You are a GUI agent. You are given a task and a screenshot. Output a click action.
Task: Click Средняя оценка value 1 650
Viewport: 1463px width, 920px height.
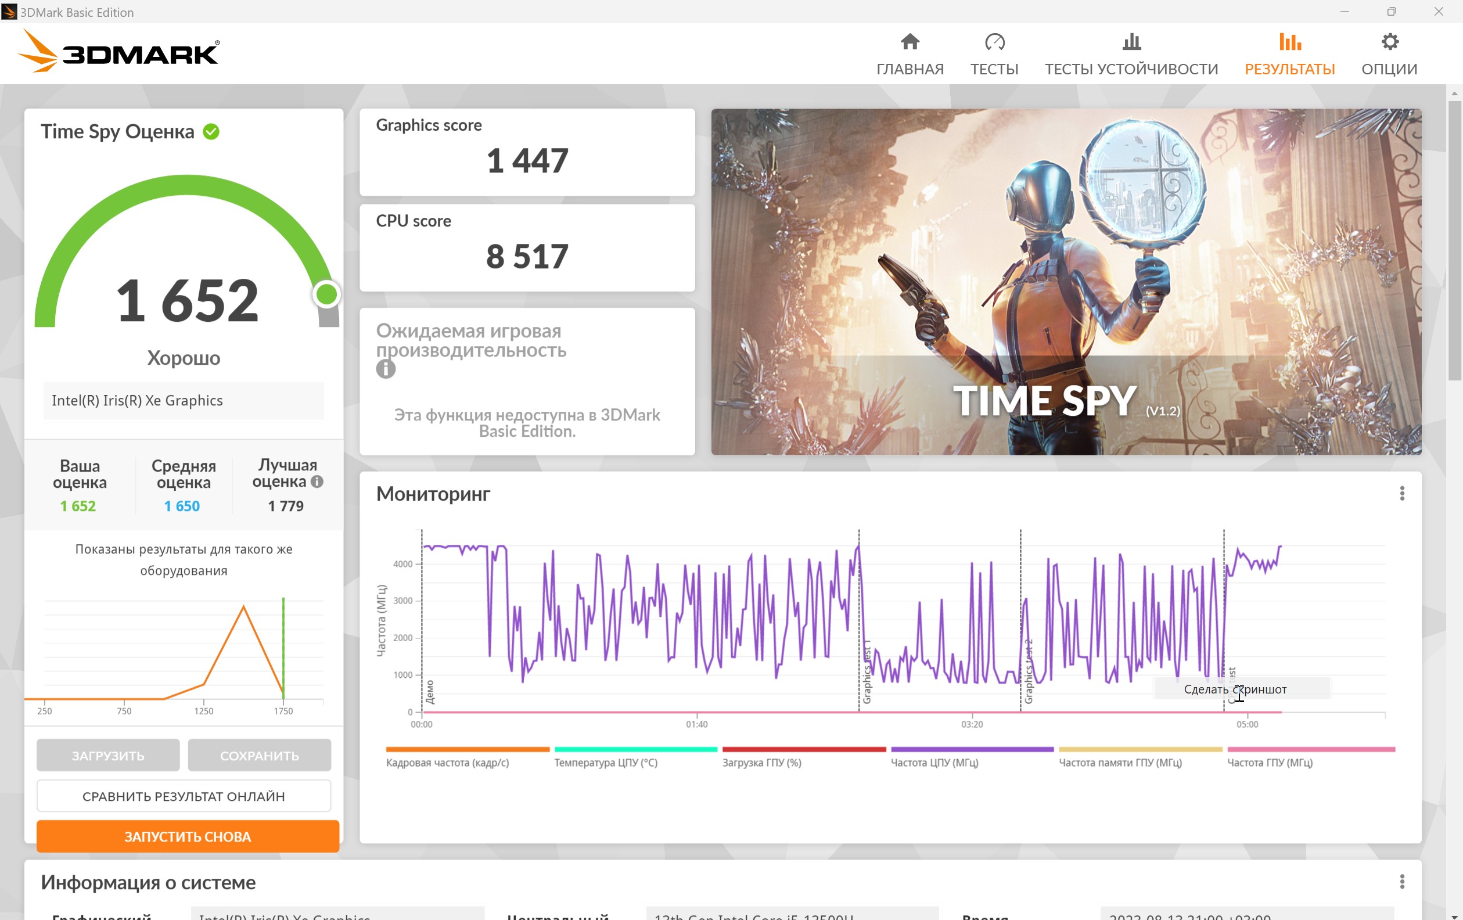pyautogui.click(x=182, y=505)
